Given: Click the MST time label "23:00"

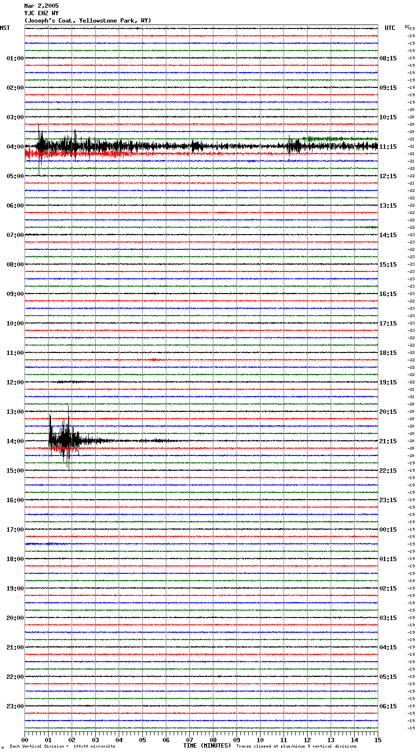Looking at the screenshot, I should [15, 706].
